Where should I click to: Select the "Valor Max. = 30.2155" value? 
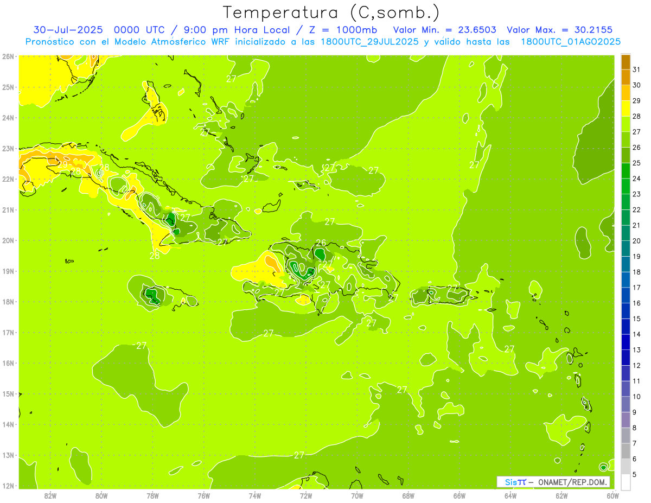tap(560, 30)
